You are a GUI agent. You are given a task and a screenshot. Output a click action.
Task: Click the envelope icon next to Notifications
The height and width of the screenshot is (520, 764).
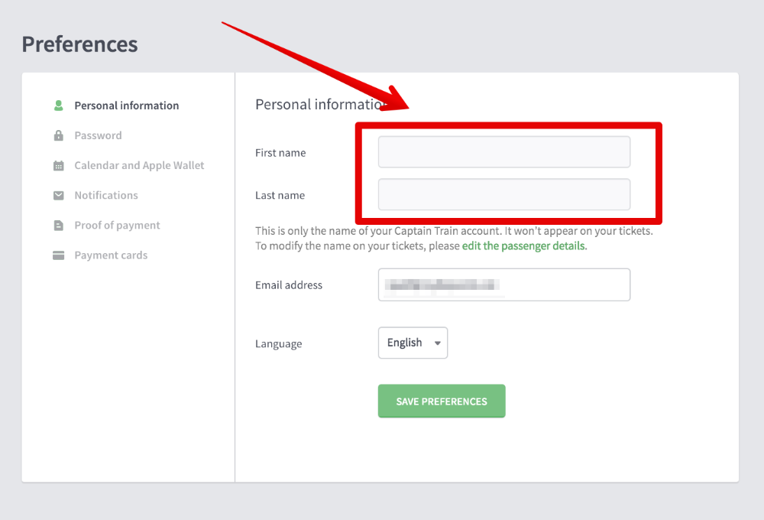pyautogui.click(x=59, y=196)
